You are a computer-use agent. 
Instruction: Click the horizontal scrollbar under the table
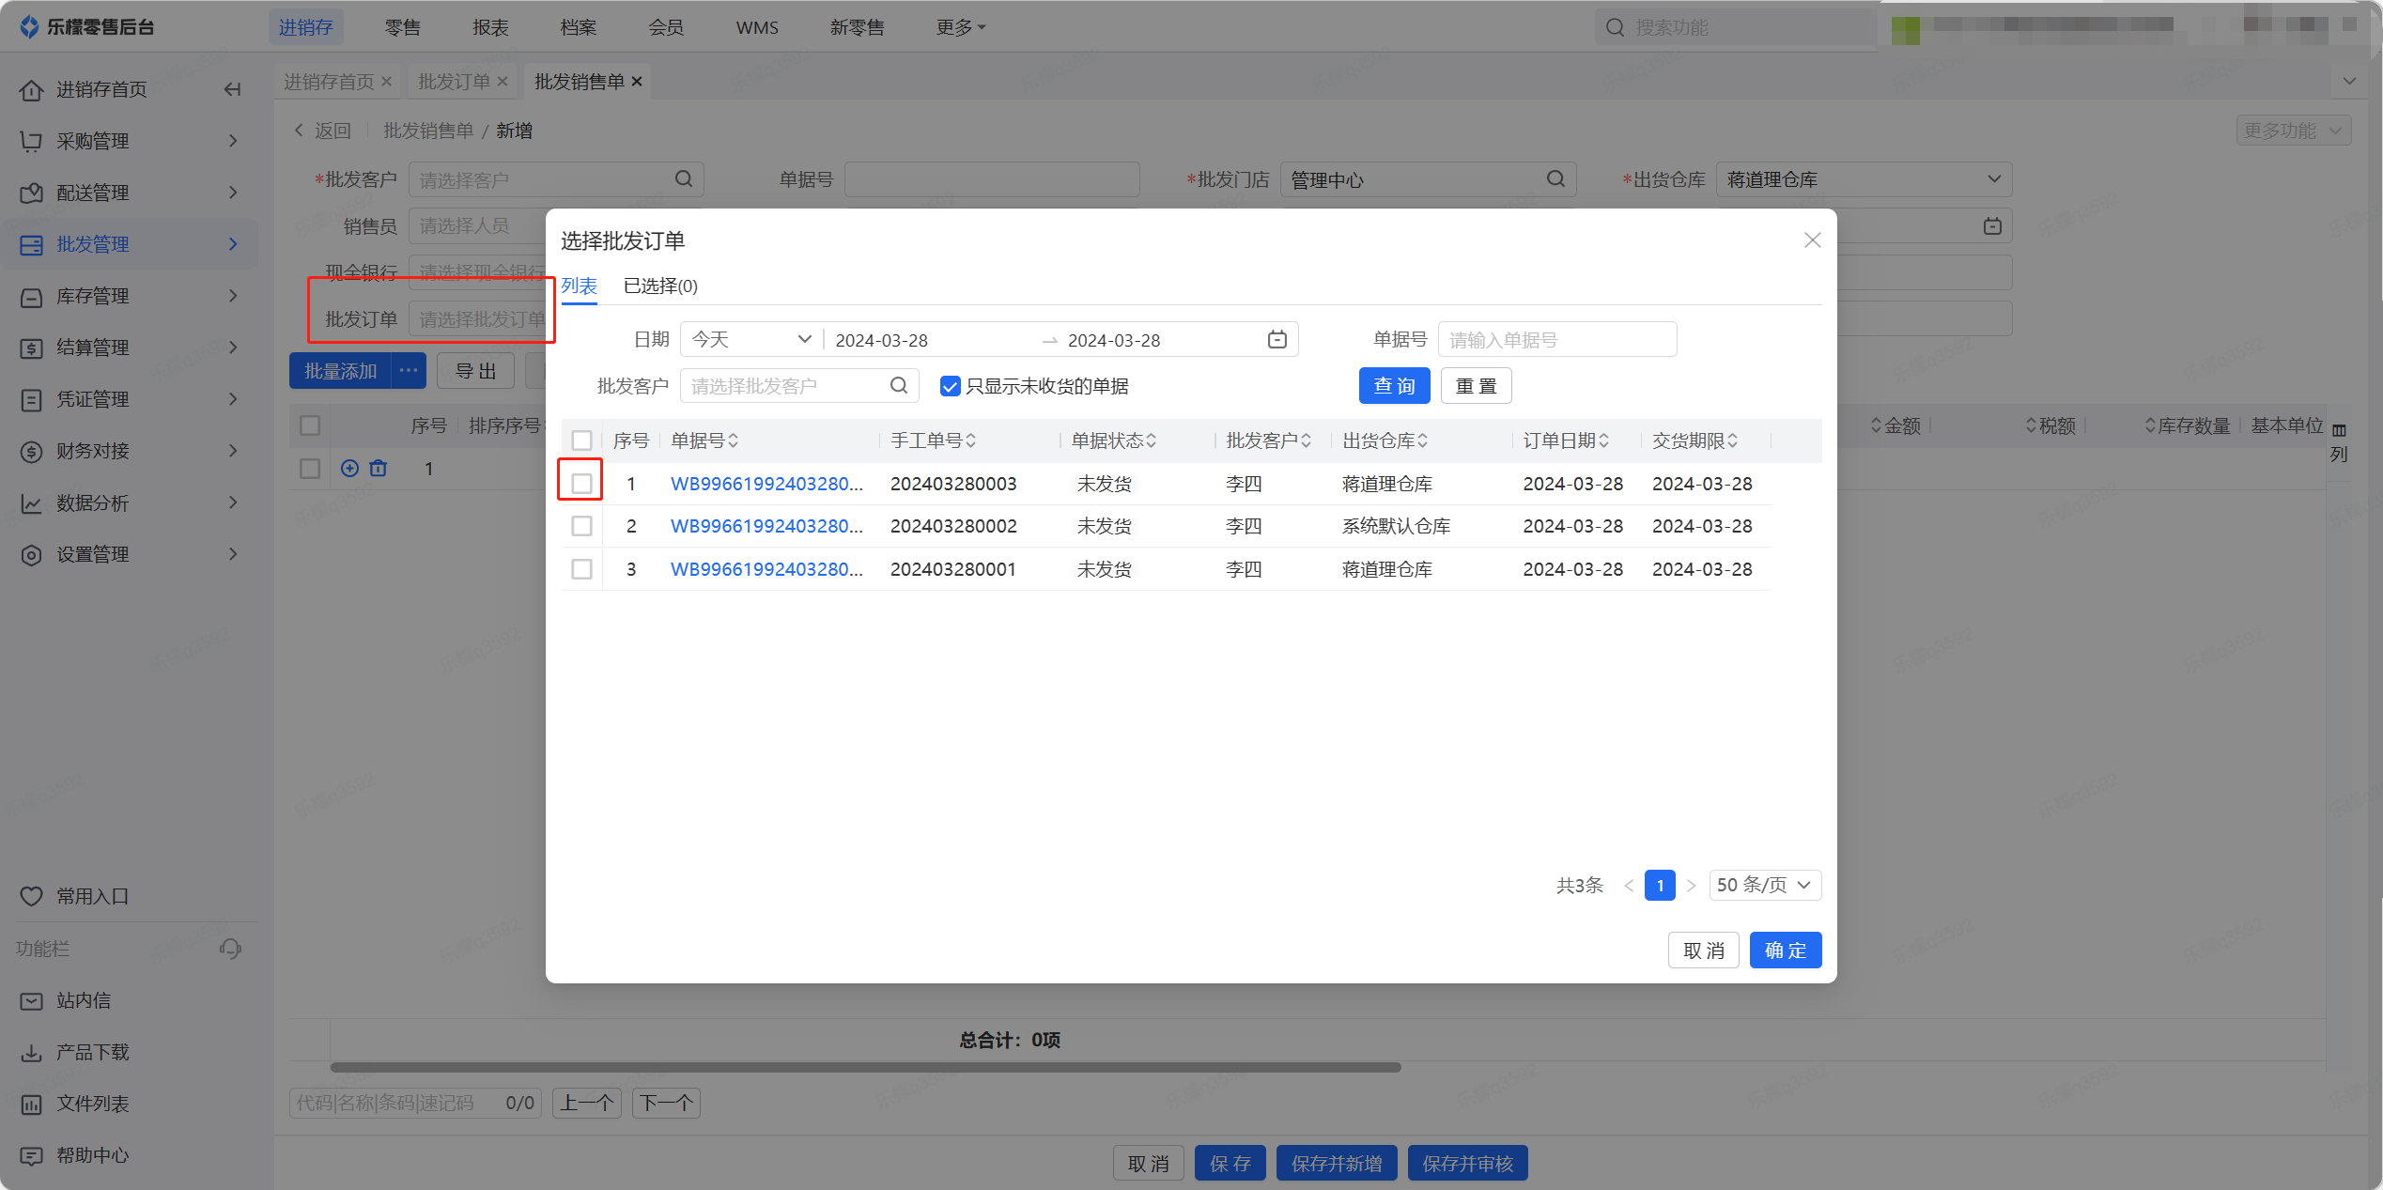865,1067
